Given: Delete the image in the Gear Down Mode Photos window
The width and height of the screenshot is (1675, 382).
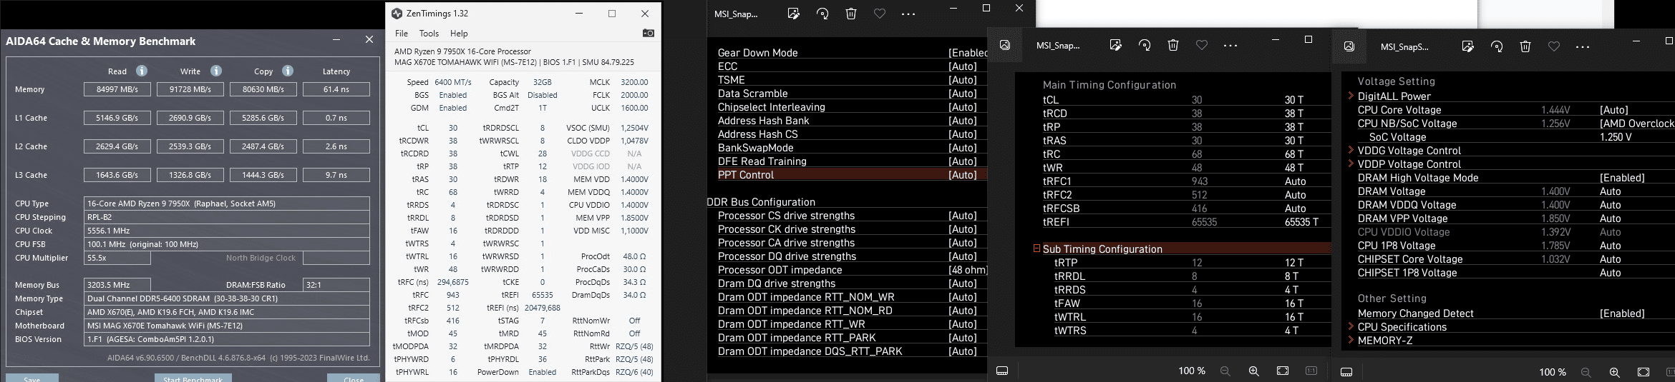Looking at the screenshot, I should 851,14.
